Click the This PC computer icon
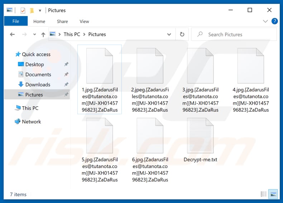The width and height of the screenshot is (283, 203). tap(18, 108)
